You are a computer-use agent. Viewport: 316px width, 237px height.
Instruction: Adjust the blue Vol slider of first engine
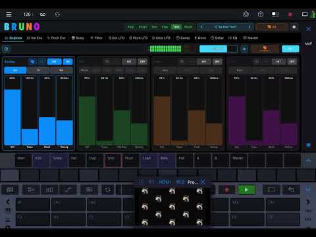click(x=13, y=111)
